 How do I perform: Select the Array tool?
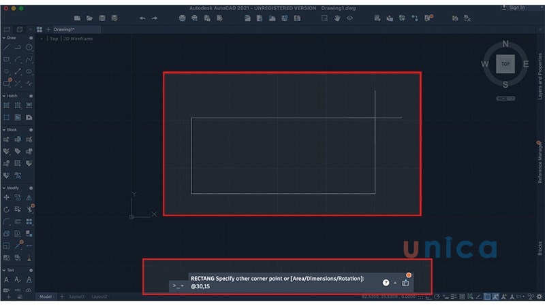29,222
